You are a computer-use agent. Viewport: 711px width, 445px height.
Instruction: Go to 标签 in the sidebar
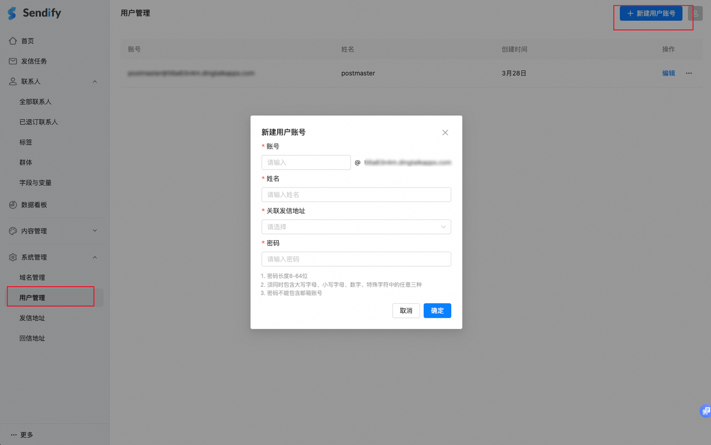point(26,142)
